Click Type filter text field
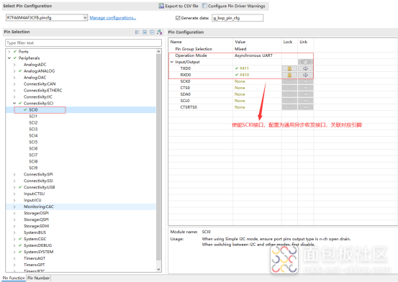Image resolution: width=398 pixels, height=282 pixels. point(83,43)
